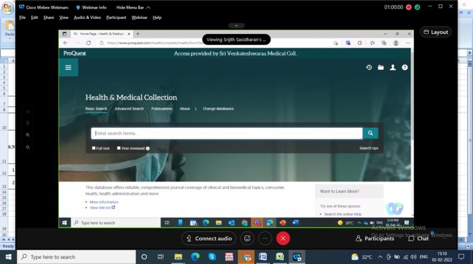Open the ProQuest saved items folder icon
473x264 pixels.
[381, 67]
